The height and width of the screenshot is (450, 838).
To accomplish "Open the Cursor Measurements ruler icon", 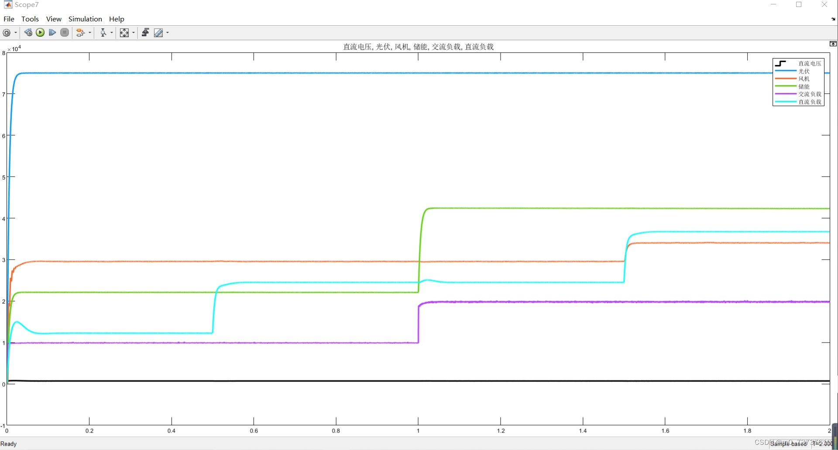I will pyautogui.click(x=158, y=33).
